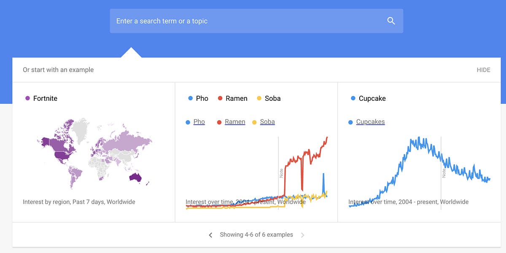Viewport: 506px width, 253px height.
Task: Collapse the examples panel with HIDE
Action: [x=484, y=70]
